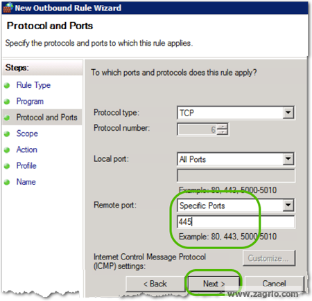The image size is (312, 301).
Task: Proceed with the Next button
Action: pyautogui.click(x=214, y=284)
